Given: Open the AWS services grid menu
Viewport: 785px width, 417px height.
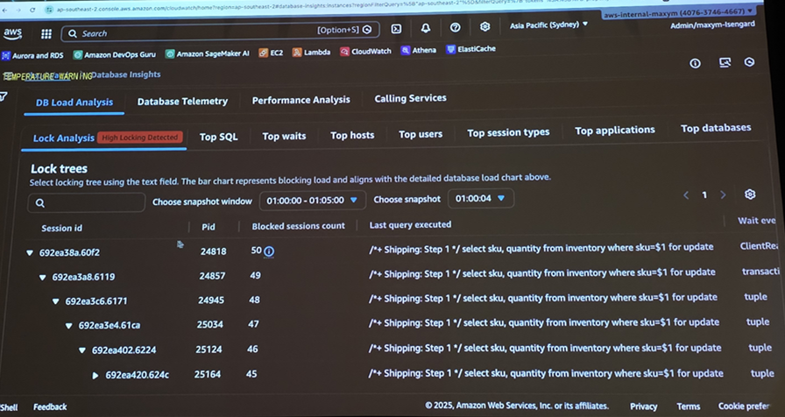Looking at the screenshot, I should (46, 34).
